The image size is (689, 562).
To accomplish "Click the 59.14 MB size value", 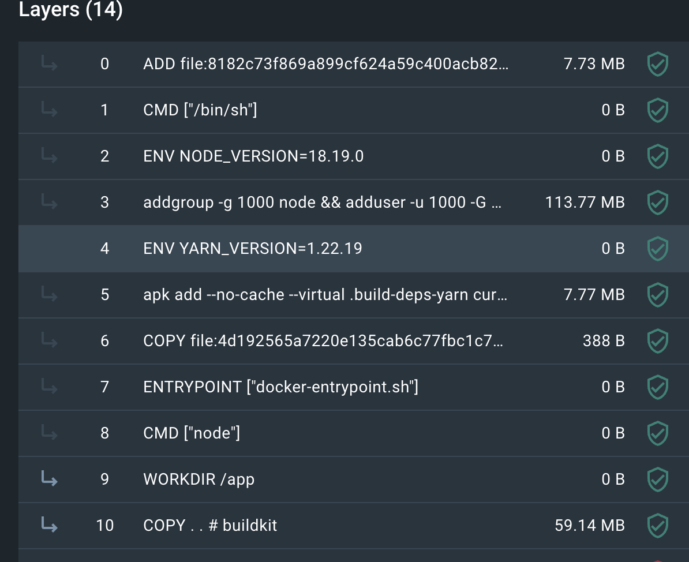I will [x=590, y=526].
